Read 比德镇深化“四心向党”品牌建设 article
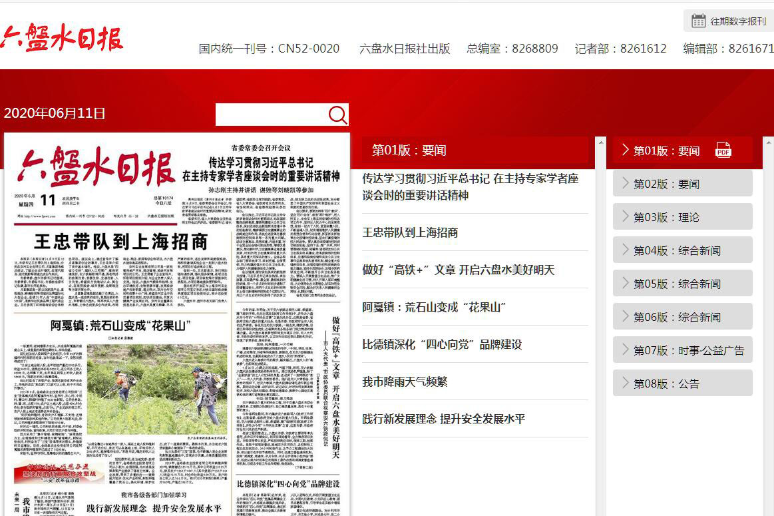 (x=442, y=344)
